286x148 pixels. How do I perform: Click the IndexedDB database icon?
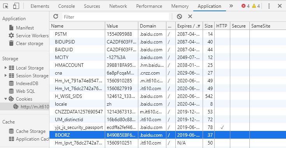(11, 83)
